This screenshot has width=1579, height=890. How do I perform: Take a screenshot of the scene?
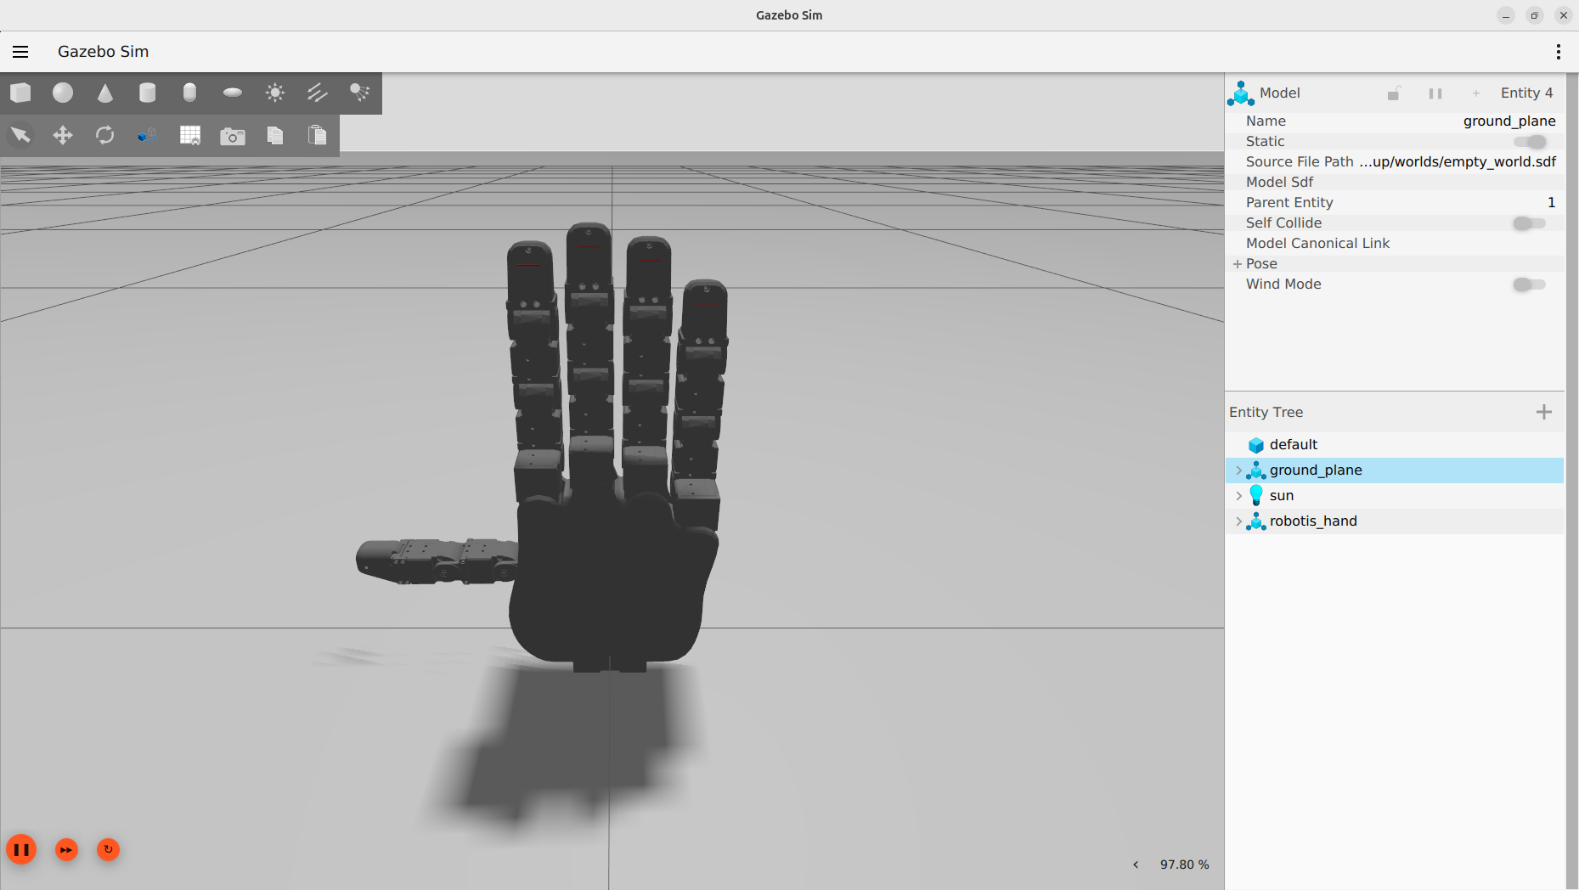(232, 134)
